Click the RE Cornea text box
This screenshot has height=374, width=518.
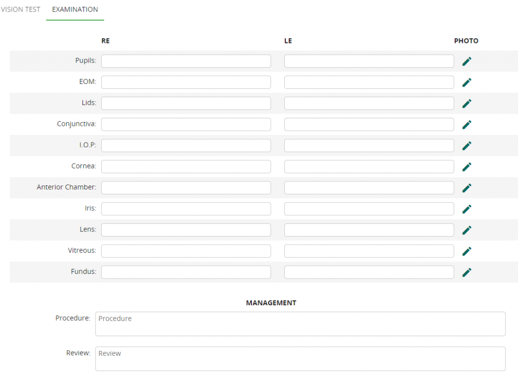[x=186, y=167]
